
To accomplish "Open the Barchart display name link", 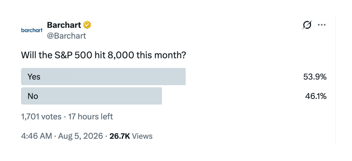I will [64, 25].
